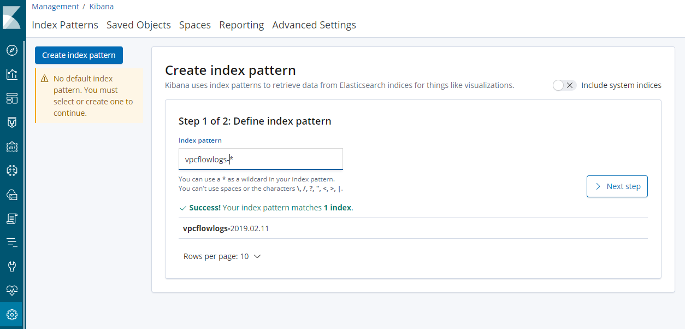Open Discover from the compass icon
Viewport: 685px width, 329px height.
(x=12, y=51)
